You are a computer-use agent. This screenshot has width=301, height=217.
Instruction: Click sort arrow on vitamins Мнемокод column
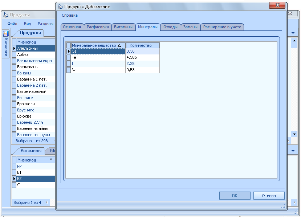(51, 160)
